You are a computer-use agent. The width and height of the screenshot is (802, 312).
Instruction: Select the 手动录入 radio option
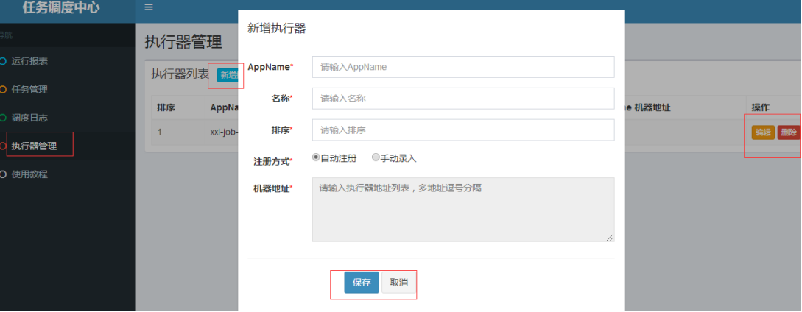click(x=376, y=157)
